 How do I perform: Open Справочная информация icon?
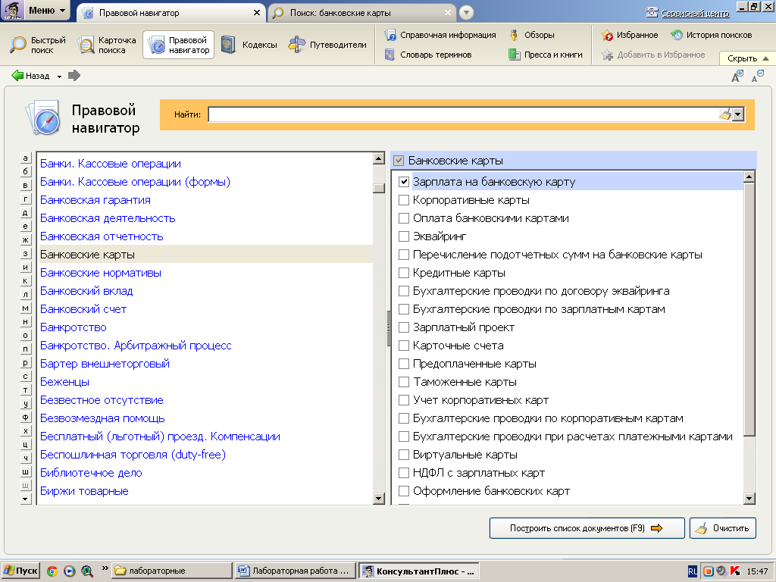tap(390, 35)
